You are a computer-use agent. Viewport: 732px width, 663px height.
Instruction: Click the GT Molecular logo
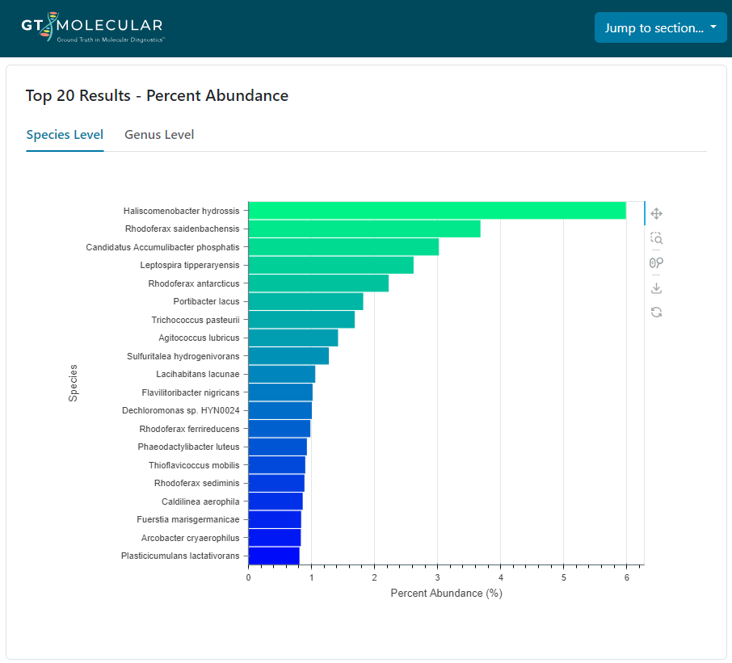pyautogui.click(x=92, y=27)
